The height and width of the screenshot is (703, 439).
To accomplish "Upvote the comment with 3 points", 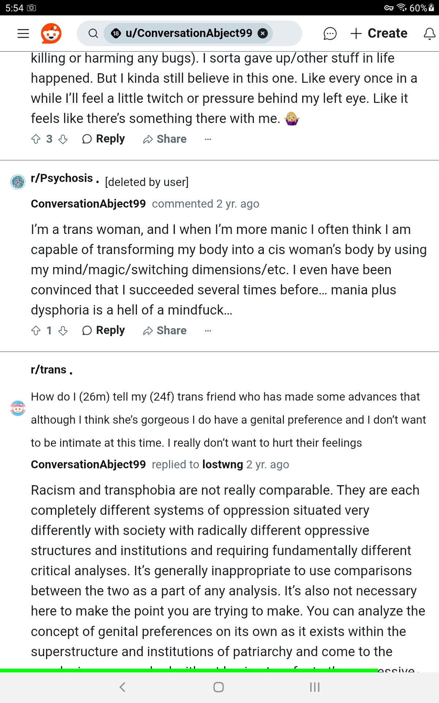I will pyautogui.click(x=36, y=139).
